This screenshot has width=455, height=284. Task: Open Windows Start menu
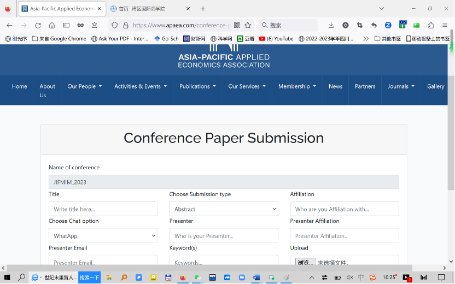click(8, 277)
